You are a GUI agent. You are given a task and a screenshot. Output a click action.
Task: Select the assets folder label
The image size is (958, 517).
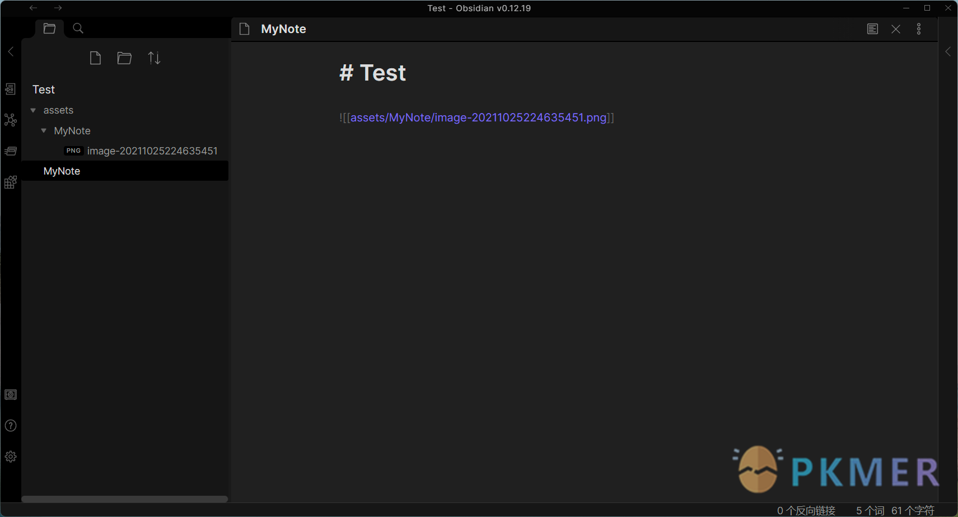(59, 110)
